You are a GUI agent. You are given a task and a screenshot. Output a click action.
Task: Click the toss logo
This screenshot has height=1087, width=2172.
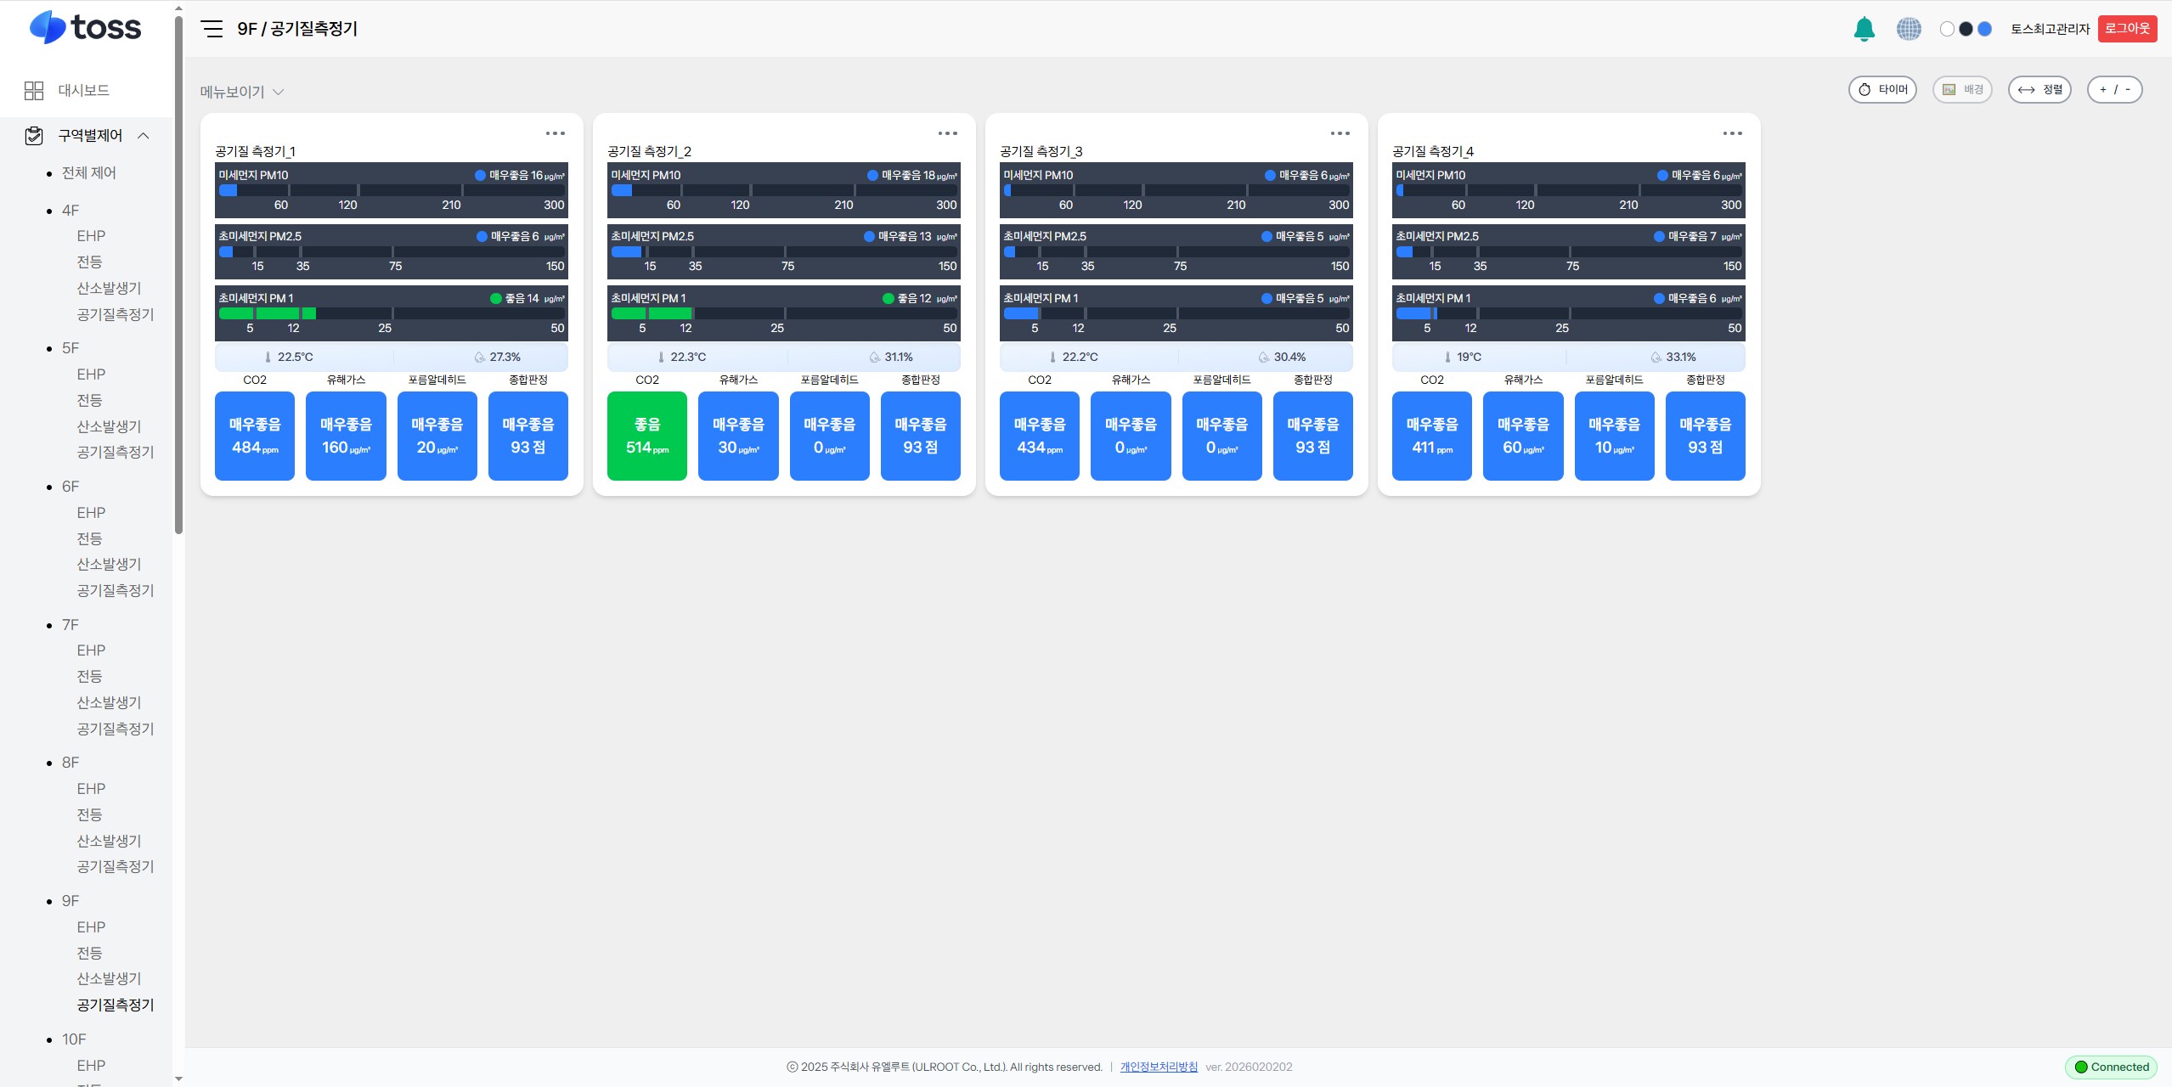[85, 27]
